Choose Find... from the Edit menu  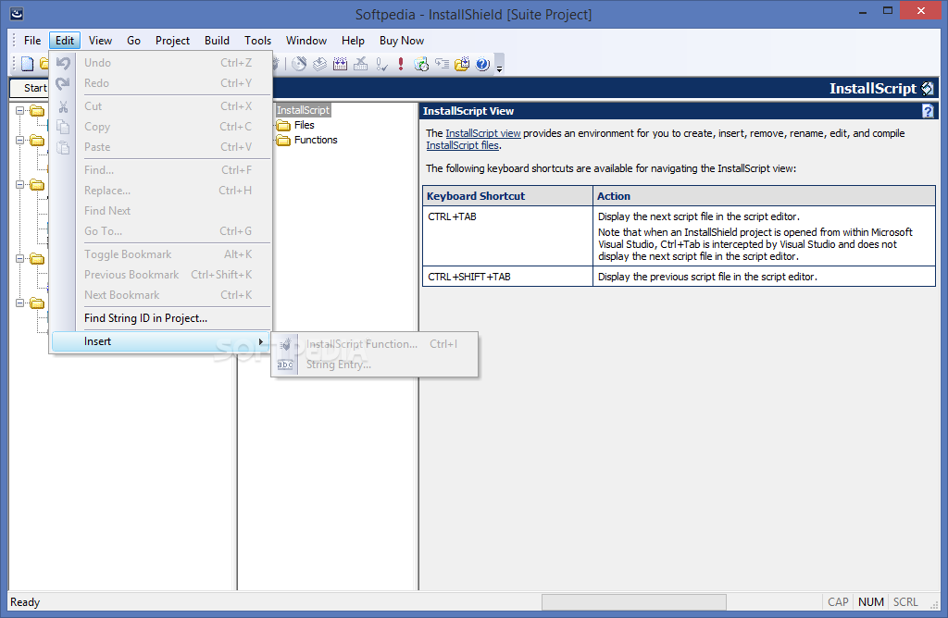(161, 170)
